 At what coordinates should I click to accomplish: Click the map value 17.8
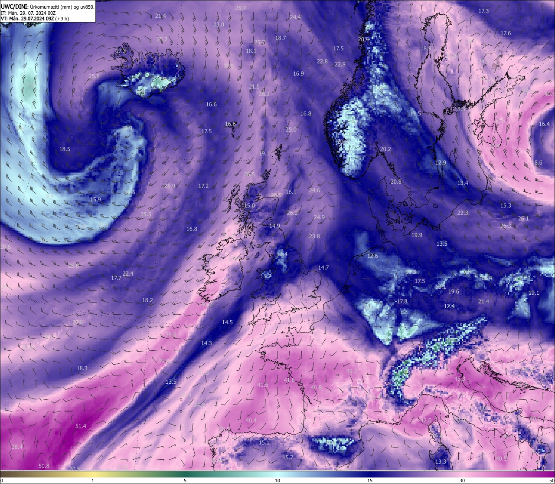[402, 301]
